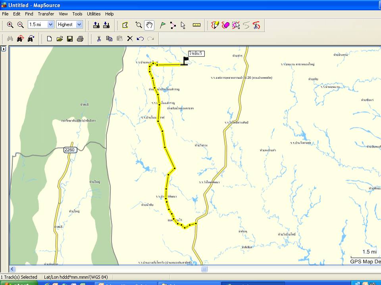Click the Zoom In magnifier icon
Image resolution: width=381 pixels, height=285 pixels.
(x=10, y=25)
